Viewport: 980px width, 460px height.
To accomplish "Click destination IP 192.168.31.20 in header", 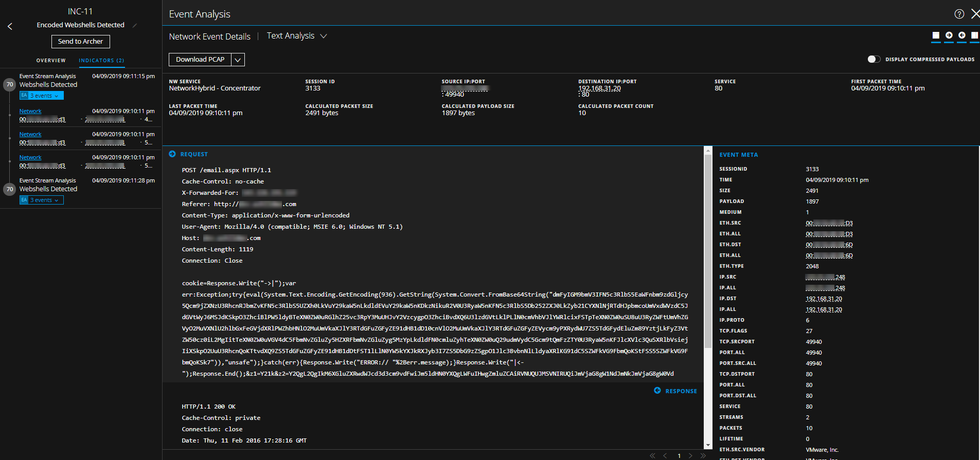I will point(599,88).
